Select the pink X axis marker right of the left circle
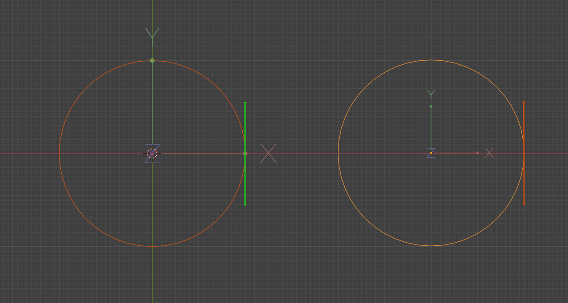This screenshot has width=568, height=303. (x=269, y=153)
